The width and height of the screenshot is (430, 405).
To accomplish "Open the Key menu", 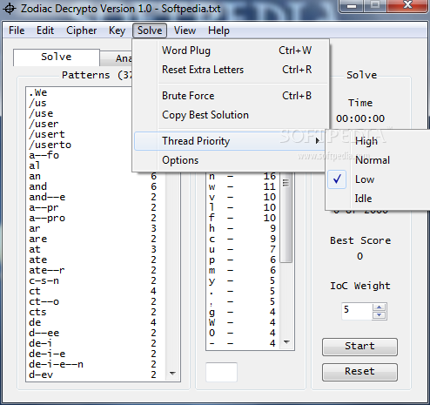I will [x=117, y=30].
